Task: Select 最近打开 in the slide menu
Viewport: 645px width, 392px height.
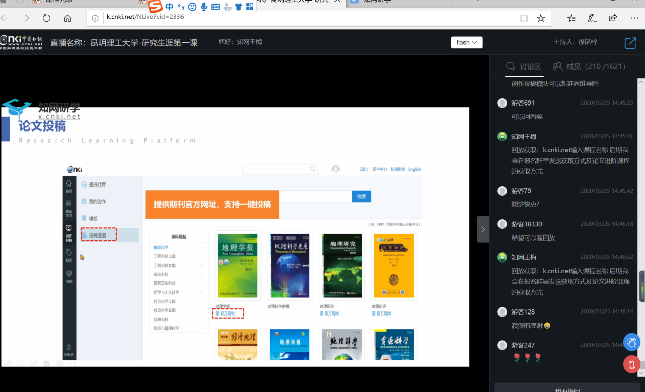Action: click(x=94, y=185)
